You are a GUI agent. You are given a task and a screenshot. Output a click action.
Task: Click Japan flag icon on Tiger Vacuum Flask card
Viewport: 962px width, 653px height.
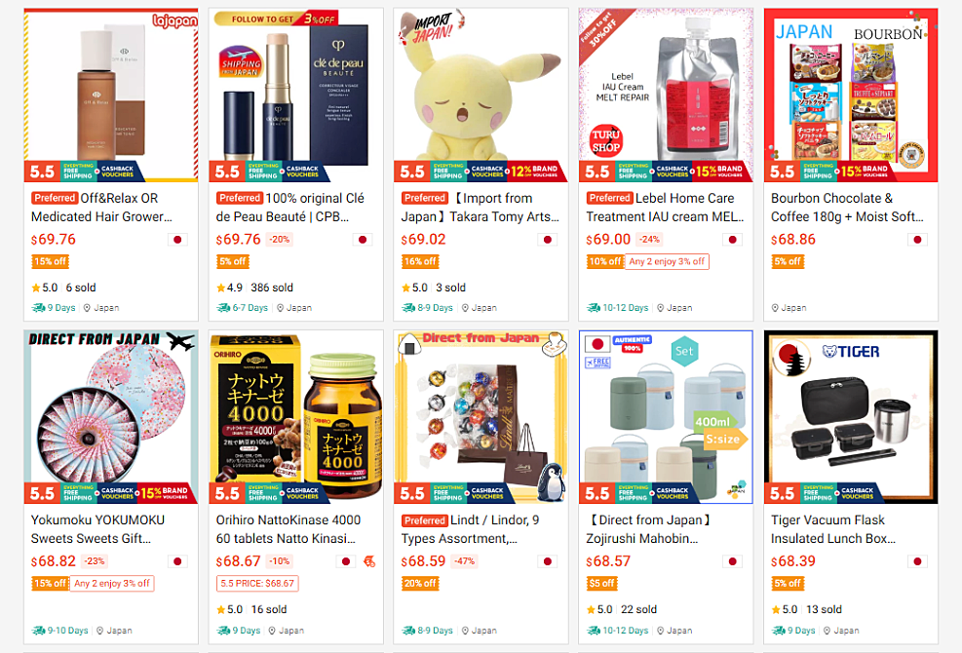(917, 561)
